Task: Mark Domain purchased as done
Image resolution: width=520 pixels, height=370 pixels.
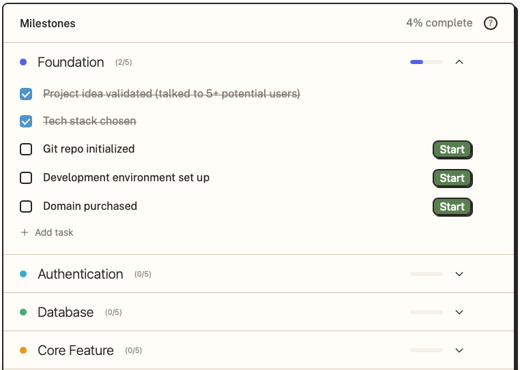Action: pos(26,206)
